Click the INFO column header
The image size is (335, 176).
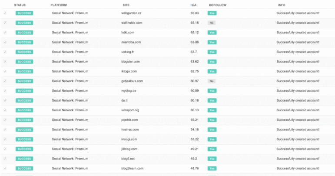coord(282,5)
